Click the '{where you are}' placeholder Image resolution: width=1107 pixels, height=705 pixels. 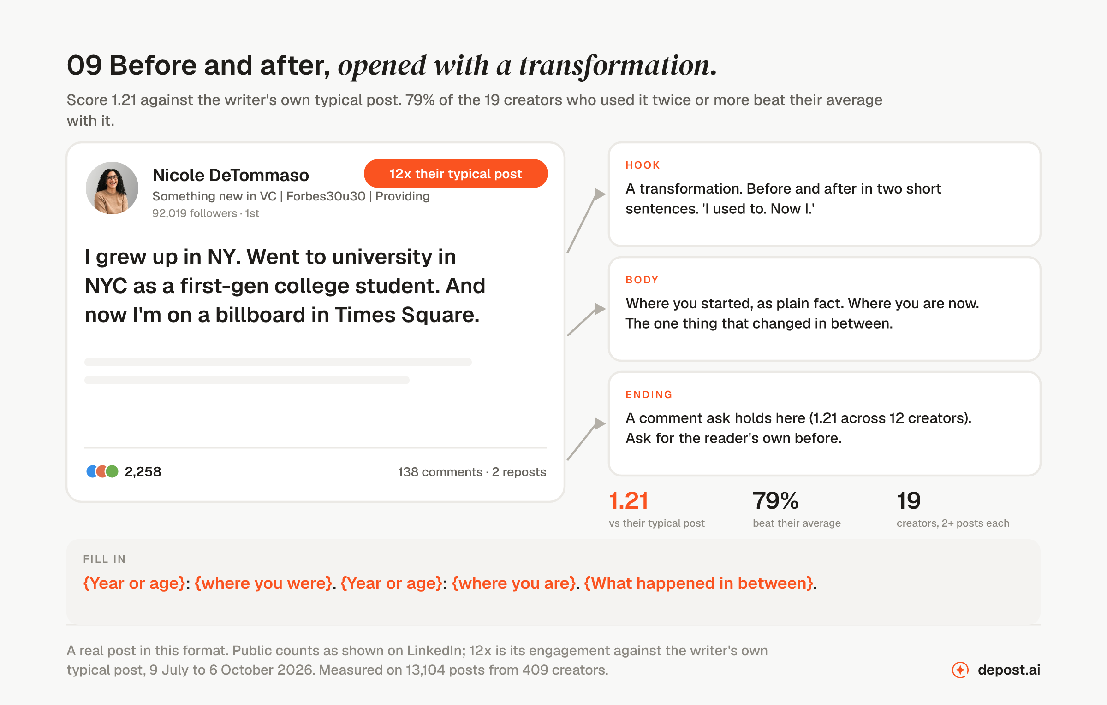tap(514, 583)
